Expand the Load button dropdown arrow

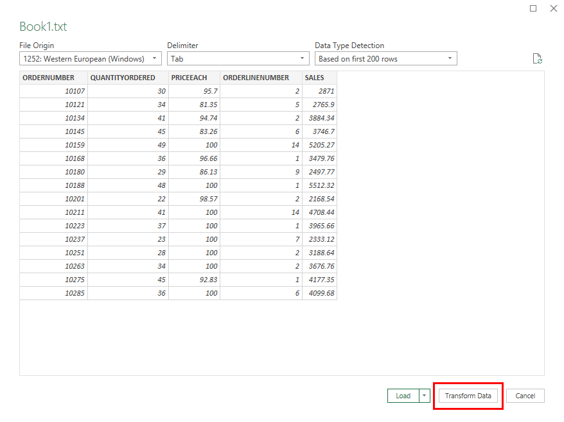click(425, 396)
